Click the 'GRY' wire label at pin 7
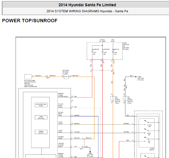This screenshot has width=169, height=158. pos(76,146)
